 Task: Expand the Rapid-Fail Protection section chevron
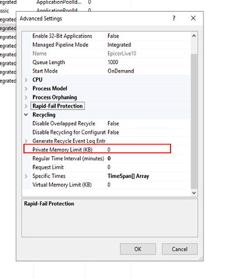tap(26, 106)
